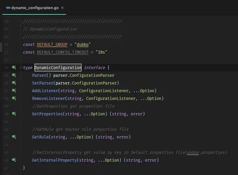
Task: Collapse comment block fold marker on line 28
Action: point(21,21)
